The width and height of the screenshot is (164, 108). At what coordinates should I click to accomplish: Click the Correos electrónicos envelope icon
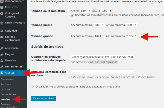(2, 37)
